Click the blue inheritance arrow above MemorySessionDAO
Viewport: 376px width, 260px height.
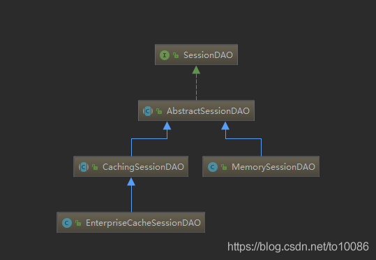[243, 138]
